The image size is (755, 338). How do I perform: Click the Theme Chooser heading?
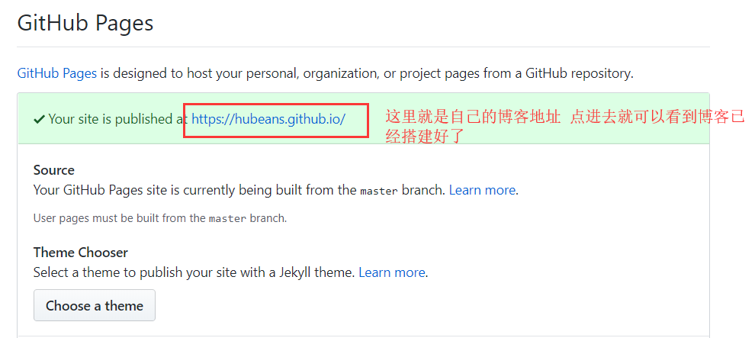tap(81, 253)
